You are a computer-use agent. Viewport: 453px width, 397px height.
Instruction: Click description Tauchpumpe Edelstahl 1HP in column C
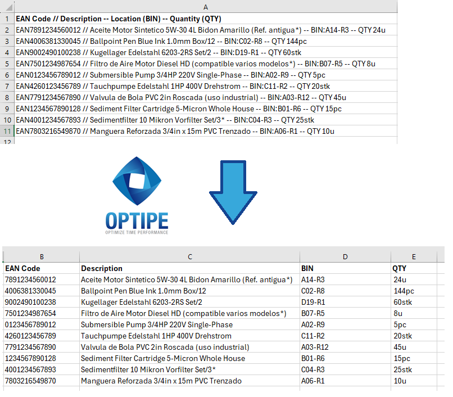point(190,336)
